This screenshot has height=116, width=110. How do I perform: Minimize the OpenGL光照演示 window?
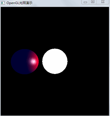click(85, 2)
